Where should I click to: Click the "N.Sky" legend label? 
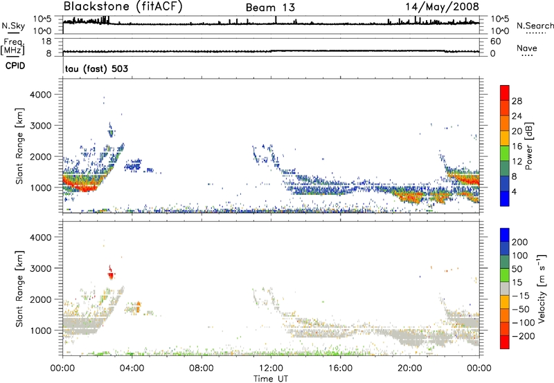[13, 26]
